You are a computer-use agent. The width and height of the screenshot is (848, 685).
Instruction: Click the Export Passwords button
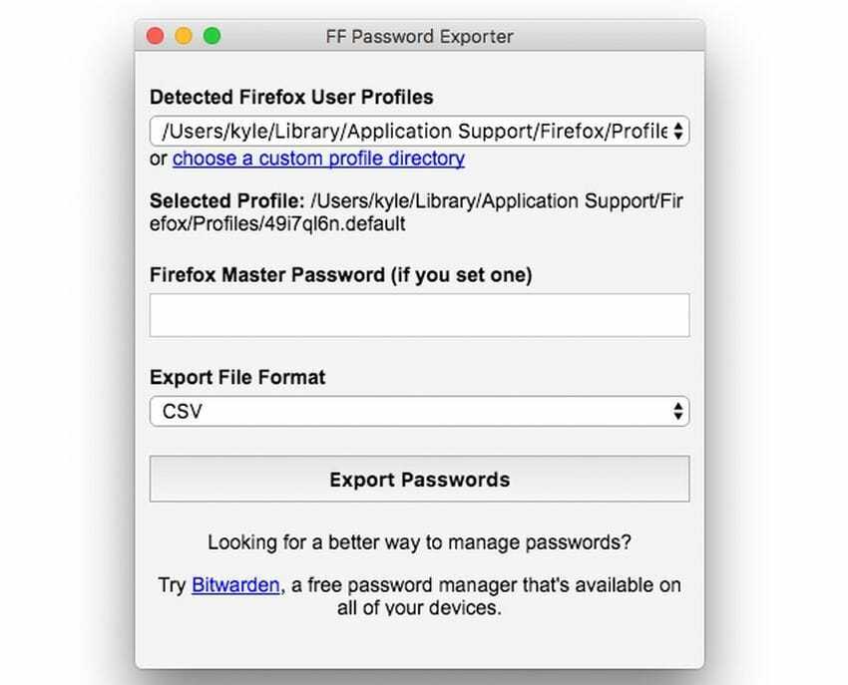click(419, 479)
